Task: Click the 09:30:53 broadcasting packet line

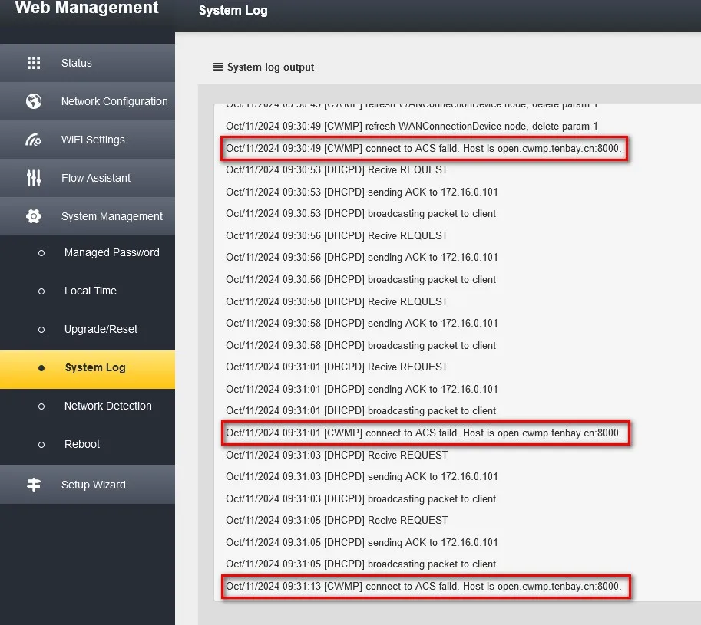Action: tap(361, 214)
